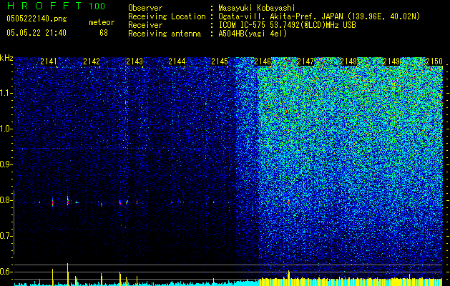Click the 2144 time marker
The height and width of the screenshot is (286, 450).
177,61
